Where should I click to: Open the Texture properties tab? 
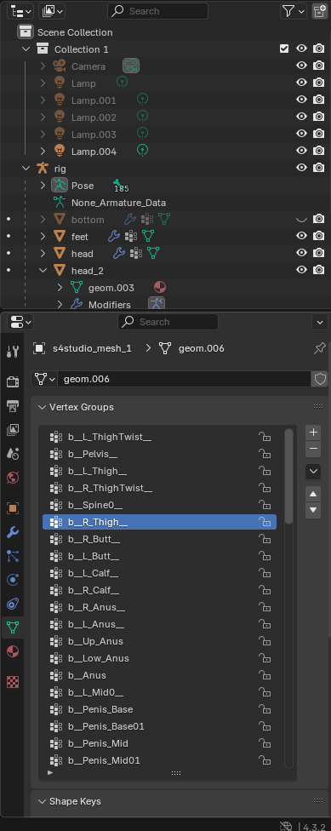tap(13, 682)
